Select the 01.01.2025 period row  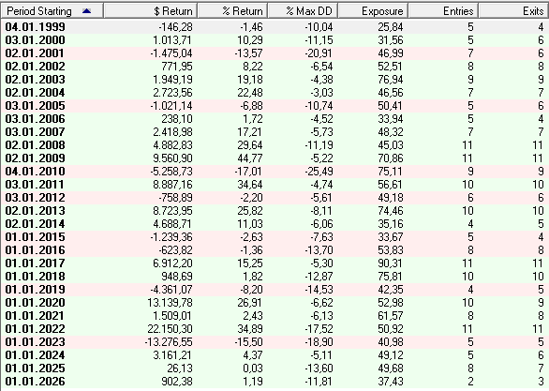pos(274,368)
